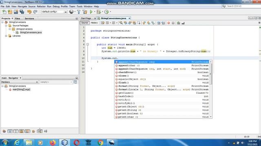Click the Shift Line Right icon
This screenshot has width=261, height=146.
point(163,23)
